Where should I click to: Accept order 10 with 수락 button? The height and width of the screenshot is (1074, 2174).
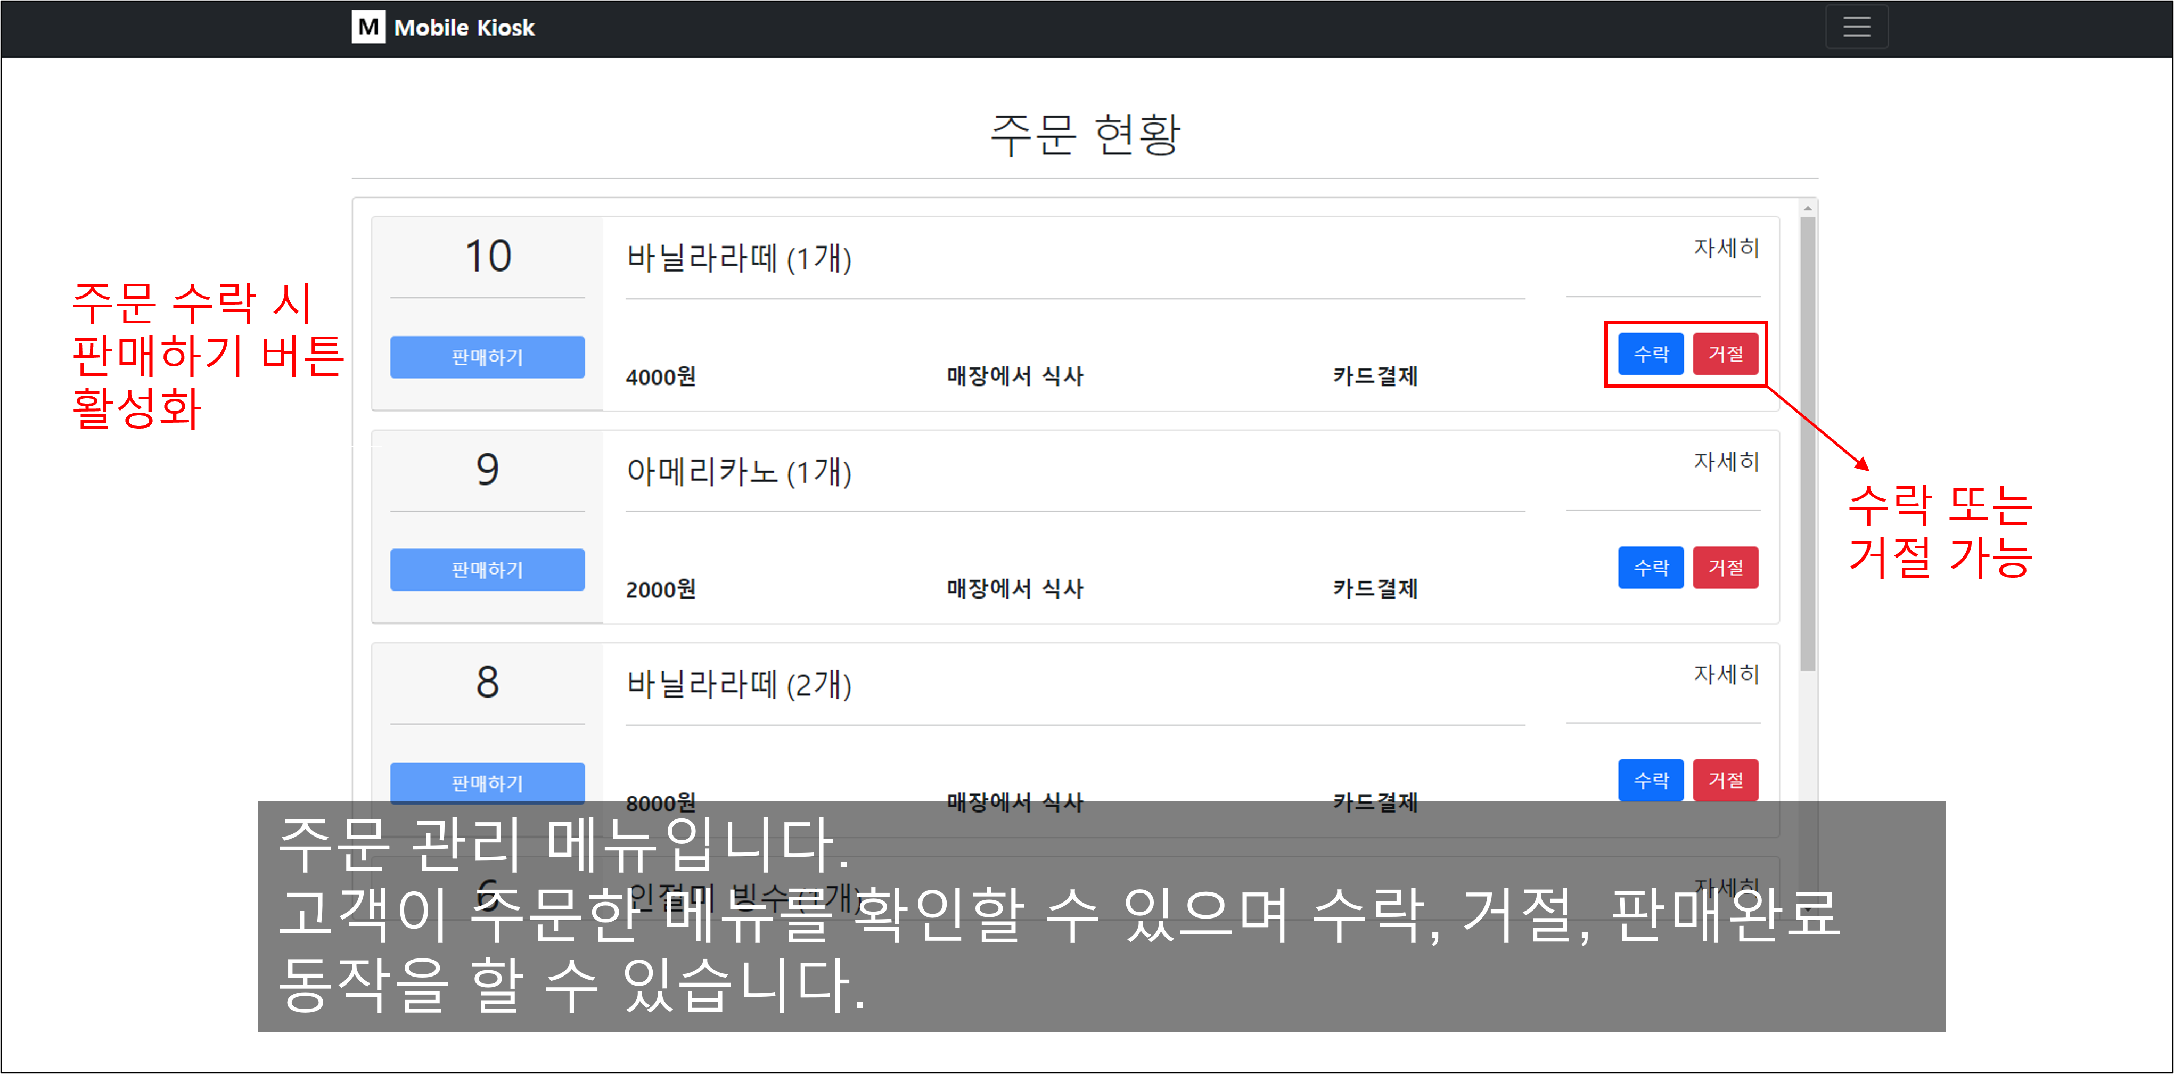pos(1650,354)
